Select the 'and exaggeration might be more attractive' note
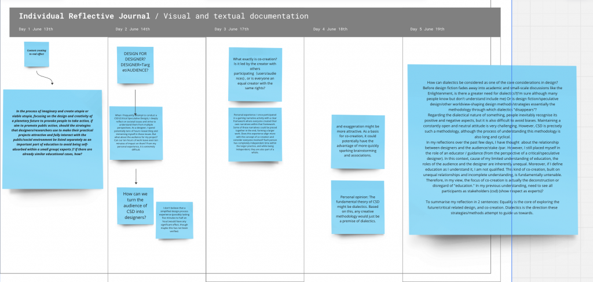This screenshot has width=593, height=282. 358,142
